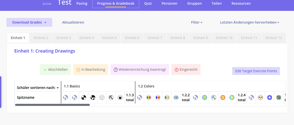
Task: Toggle the Eingereicht status filter
Action: pos(186,70)
